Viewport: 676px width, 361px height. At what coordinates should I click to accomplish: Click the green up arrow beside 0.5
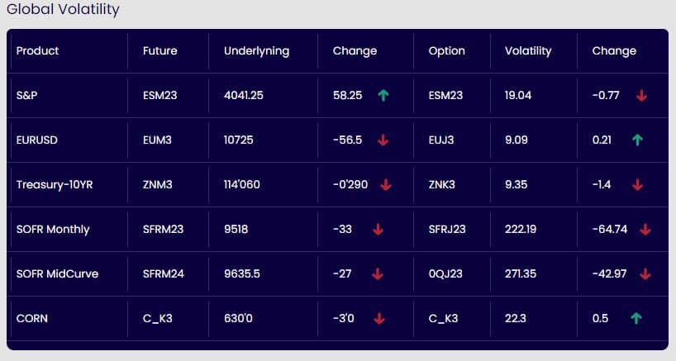636,319
